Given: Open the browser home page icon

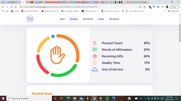Looking at the screenshot, I should tap(15, 7).
